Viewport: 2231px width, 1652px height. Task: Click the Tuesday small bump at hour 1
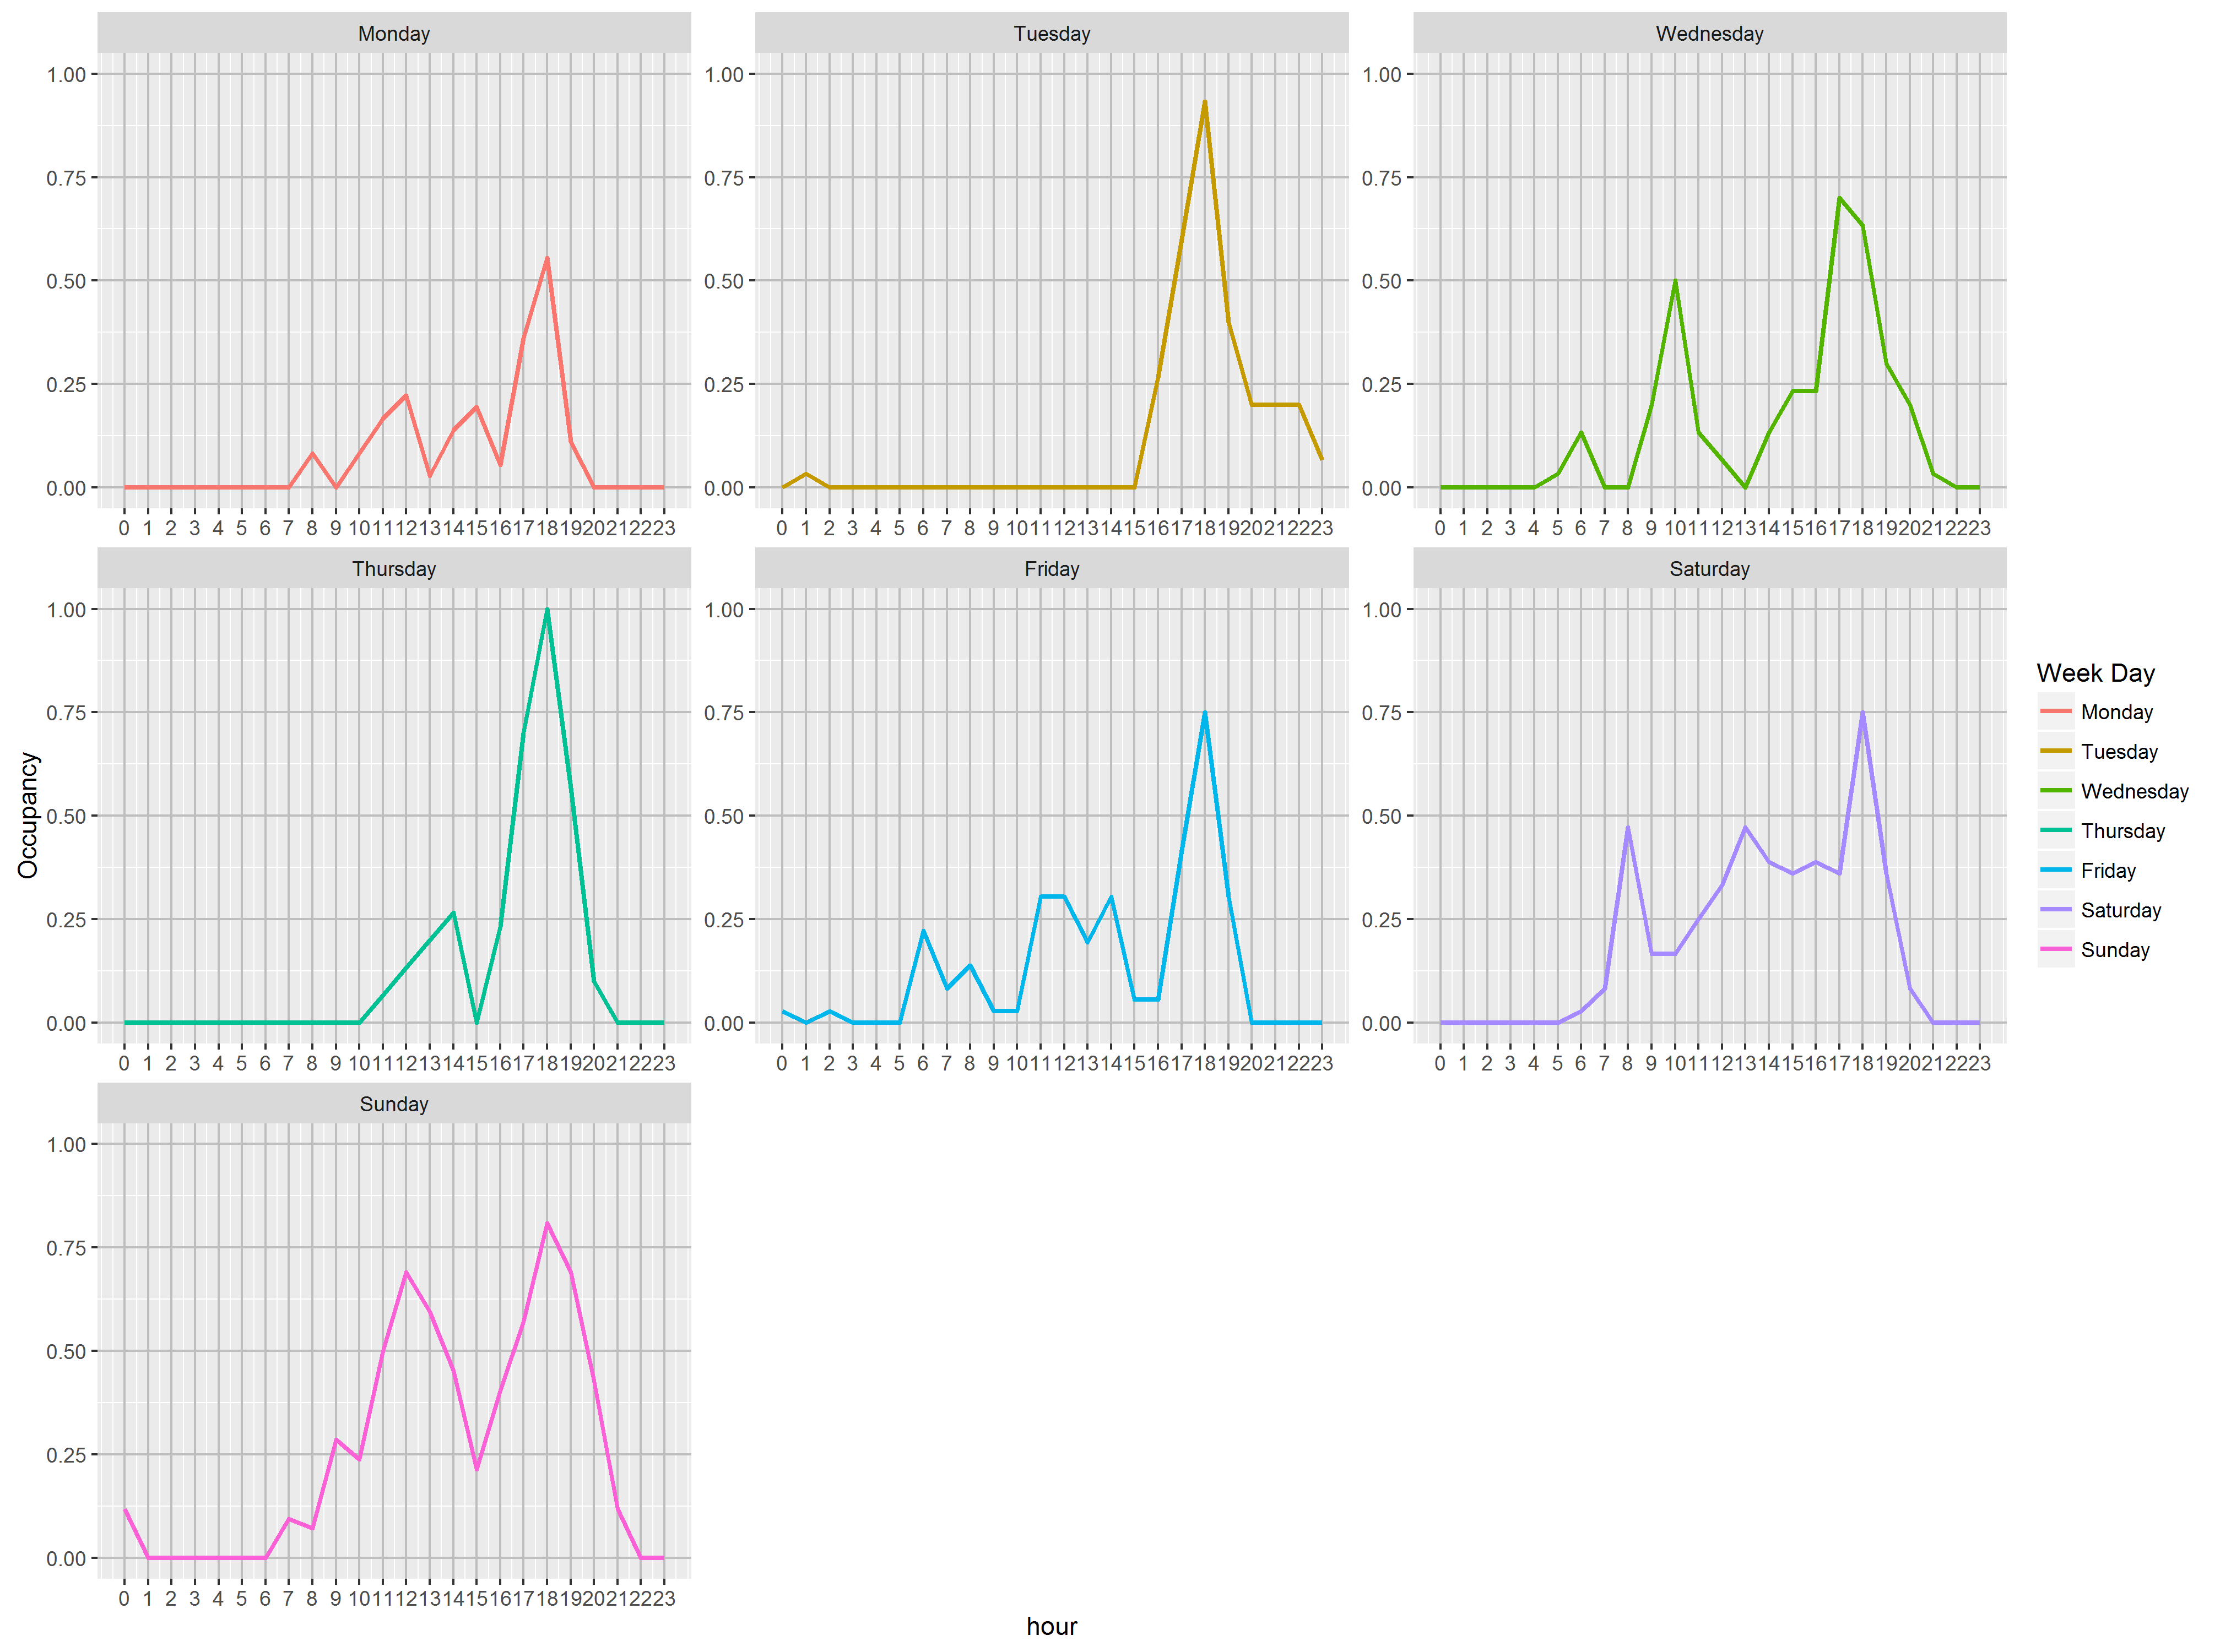tap(805, 474)
